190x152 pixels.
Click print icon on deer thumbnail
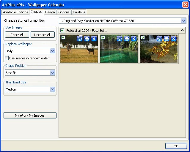point(87,39)
